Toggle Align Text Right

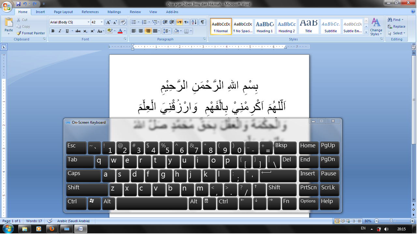[148, 31]
